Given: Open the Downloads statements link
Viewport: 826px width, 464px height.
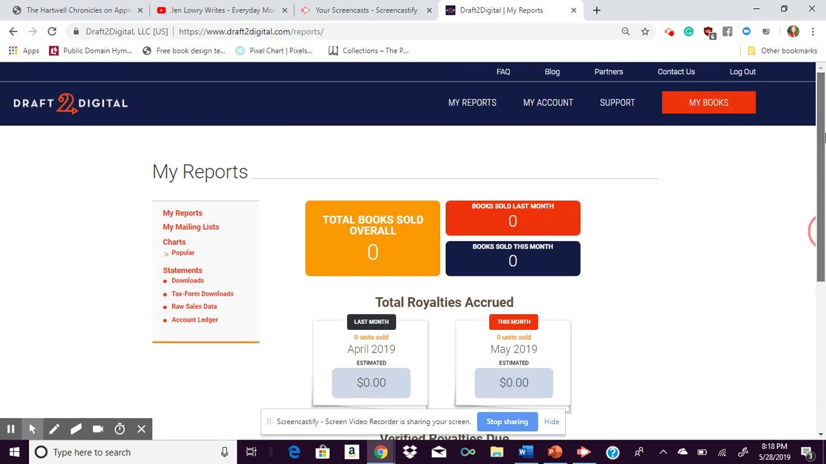Looking at the screenshot, I should [188, 280].
